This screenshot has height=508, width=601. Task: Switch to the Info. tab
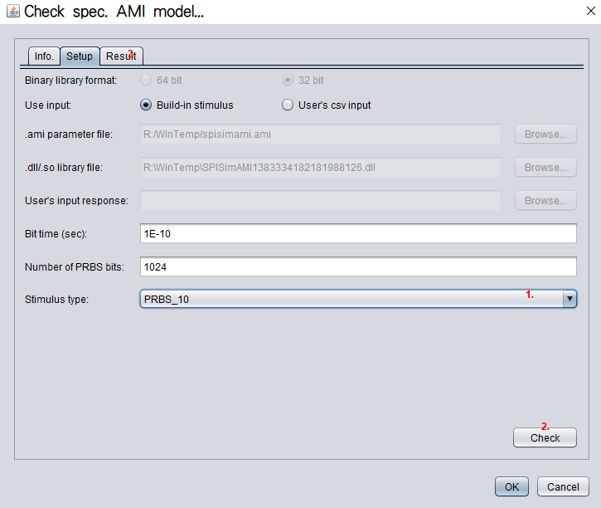(x=44, y=56)
